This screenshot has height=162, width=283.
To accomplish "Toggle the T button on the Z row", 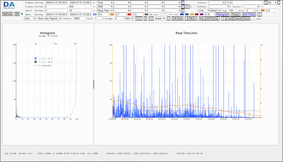I will coord(183,10).
